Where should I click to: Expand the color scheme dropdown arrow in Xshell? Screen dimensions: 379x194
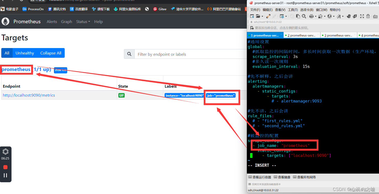click(x=325, y=16)
